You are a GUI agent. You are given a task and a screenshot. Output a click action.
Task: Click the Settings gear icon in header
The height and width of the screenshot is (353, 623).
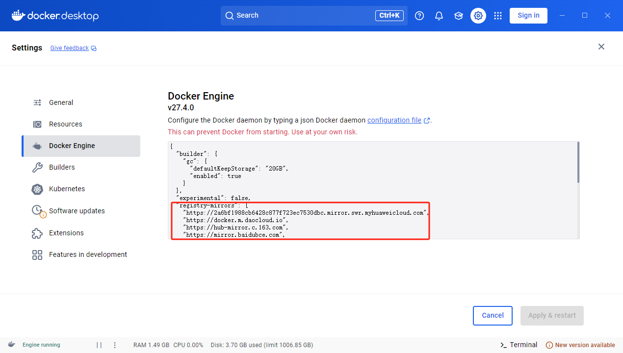tap(478, 16)
